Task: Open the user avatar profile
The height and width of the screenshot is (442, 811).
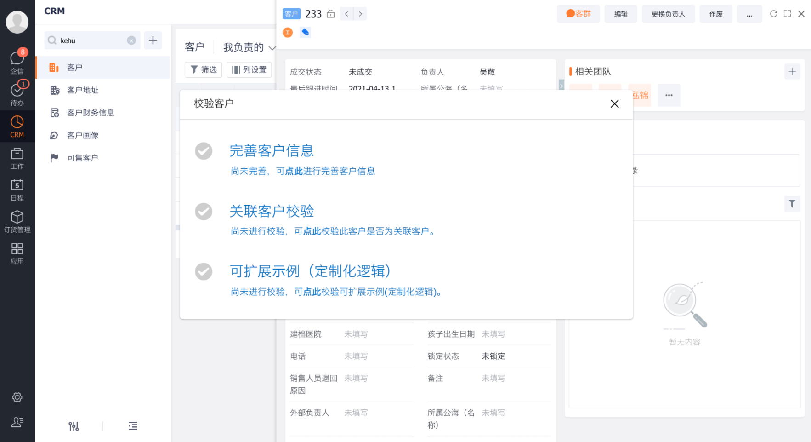Action: pos(17,22)
